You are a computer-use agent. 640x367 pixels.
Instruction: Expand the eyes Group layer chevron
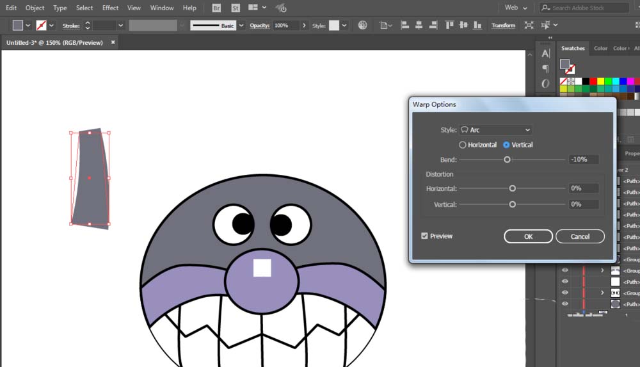tap(602, 293)
